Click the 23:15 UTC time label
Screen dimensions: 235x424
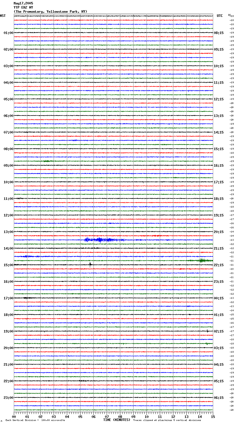(219, 282)
